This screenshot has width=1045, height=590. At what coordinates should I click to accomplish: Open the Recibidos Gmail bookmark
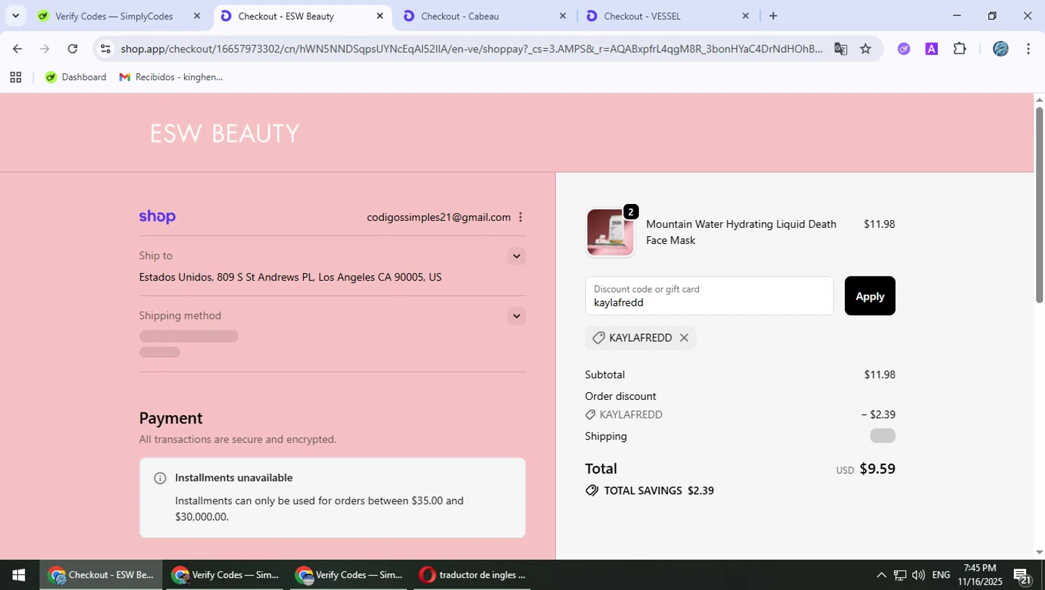pyautogui.click(x=171, y=77)
